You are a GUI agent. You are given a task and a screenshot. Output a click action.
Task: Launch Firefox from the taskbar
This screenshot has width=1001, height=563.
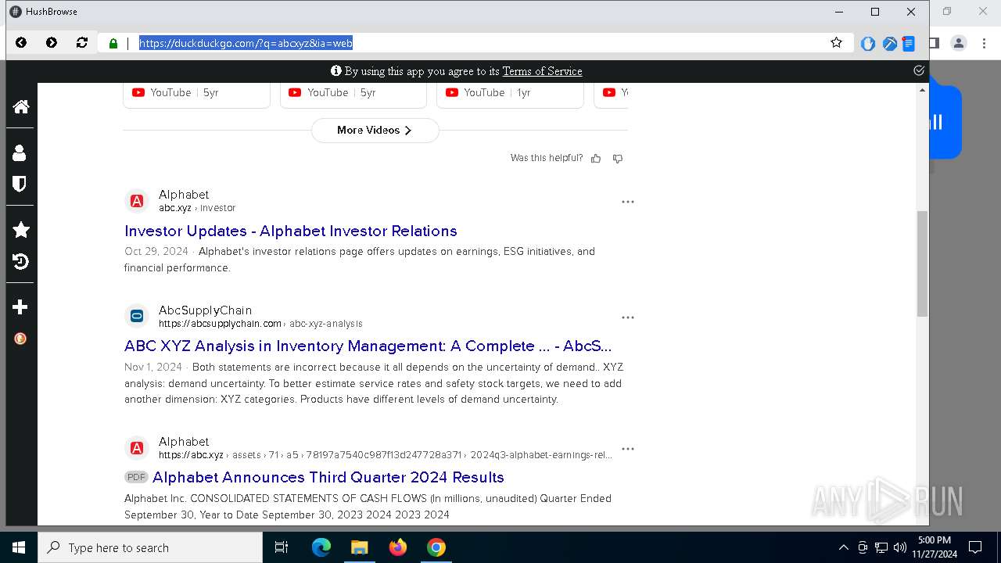pos(398,547)
